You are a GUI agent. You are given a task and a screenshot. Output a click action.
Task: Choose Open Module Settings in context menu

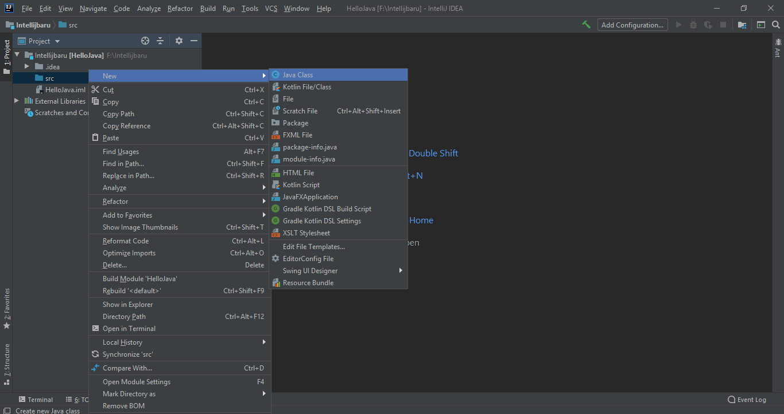[179, 382]
